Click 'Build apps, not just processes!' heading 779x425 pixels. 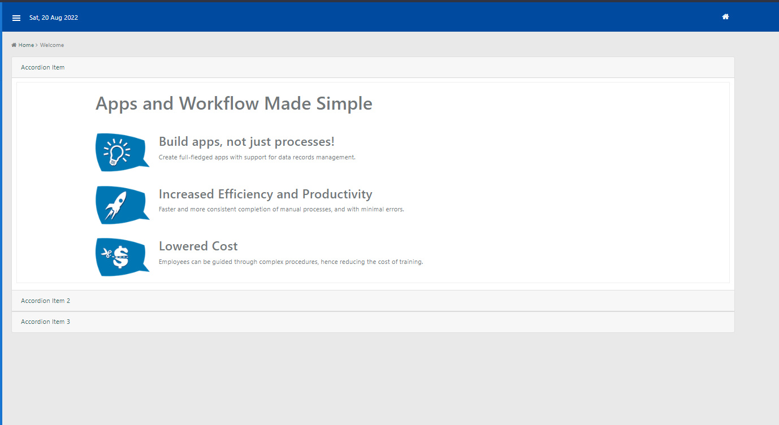click(x=246, y=142)
